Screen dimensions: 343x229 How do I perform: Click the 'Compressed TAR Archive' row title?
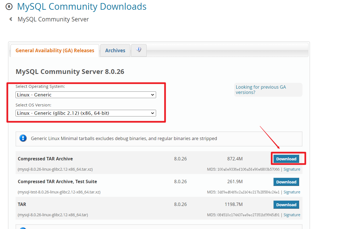click(x=45, y=159)
